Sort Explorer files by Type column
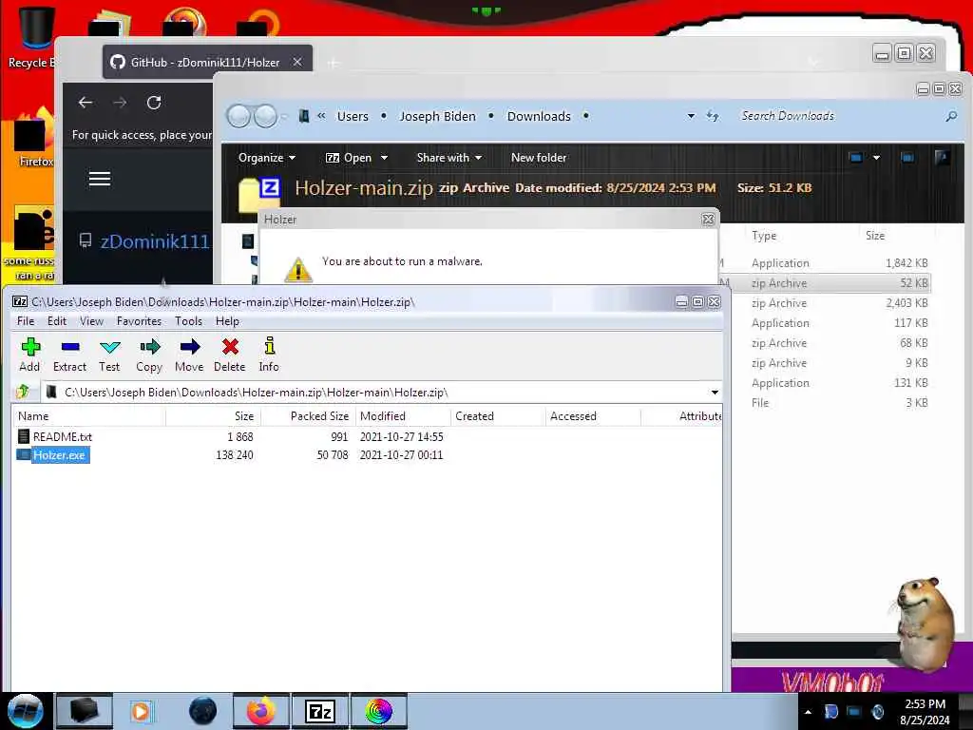The width and height of the screenshot is (973, 730). (764, 236)
